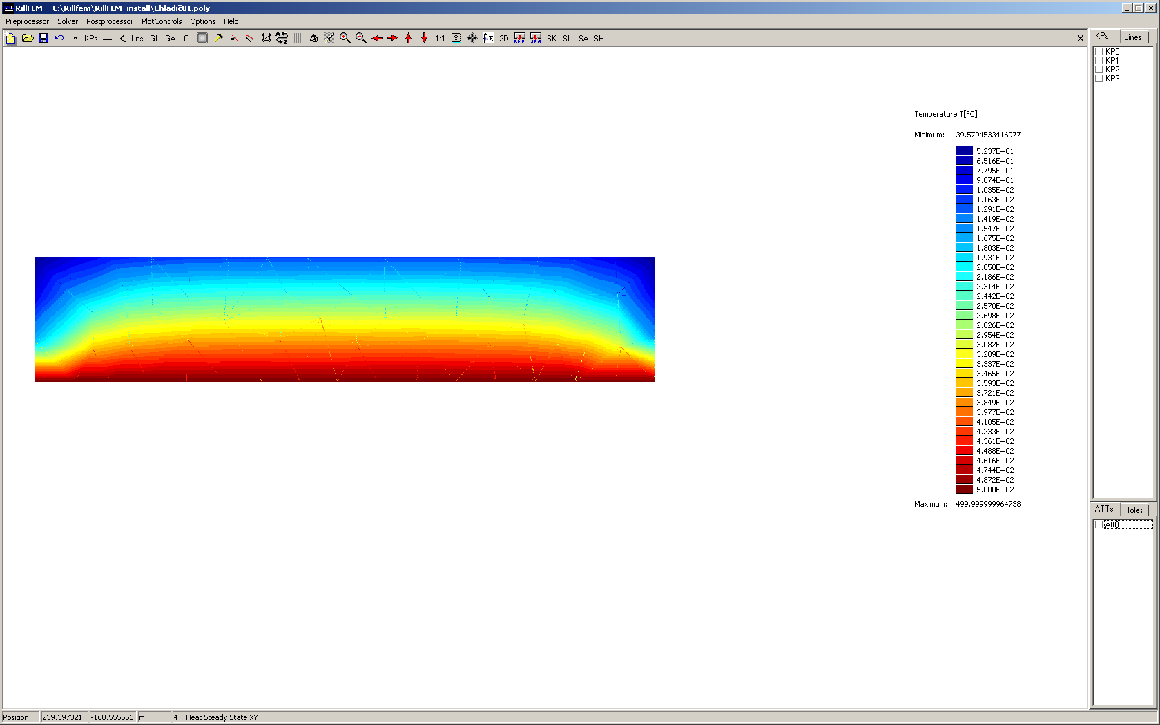Click the 2D view button
The height and width of the screenshot is (725, 1160).
504,39
